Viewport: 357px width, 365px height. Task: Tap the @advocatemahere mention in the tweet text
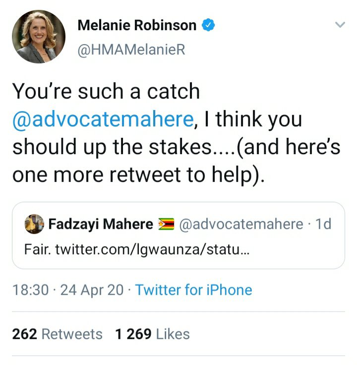coord(102,120)
